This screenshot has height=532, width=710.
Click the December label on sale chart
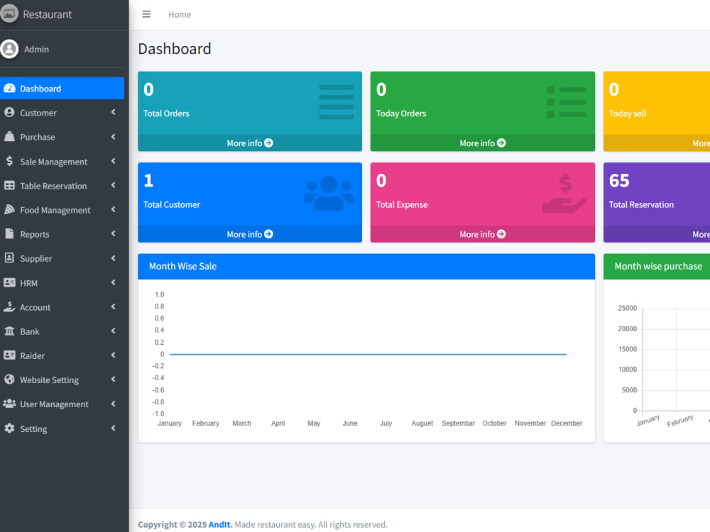point(567,423)
